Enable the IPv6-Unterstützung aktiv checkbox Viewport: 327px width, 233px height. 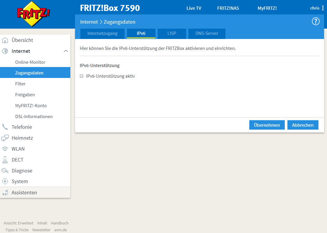pos(82,76)
